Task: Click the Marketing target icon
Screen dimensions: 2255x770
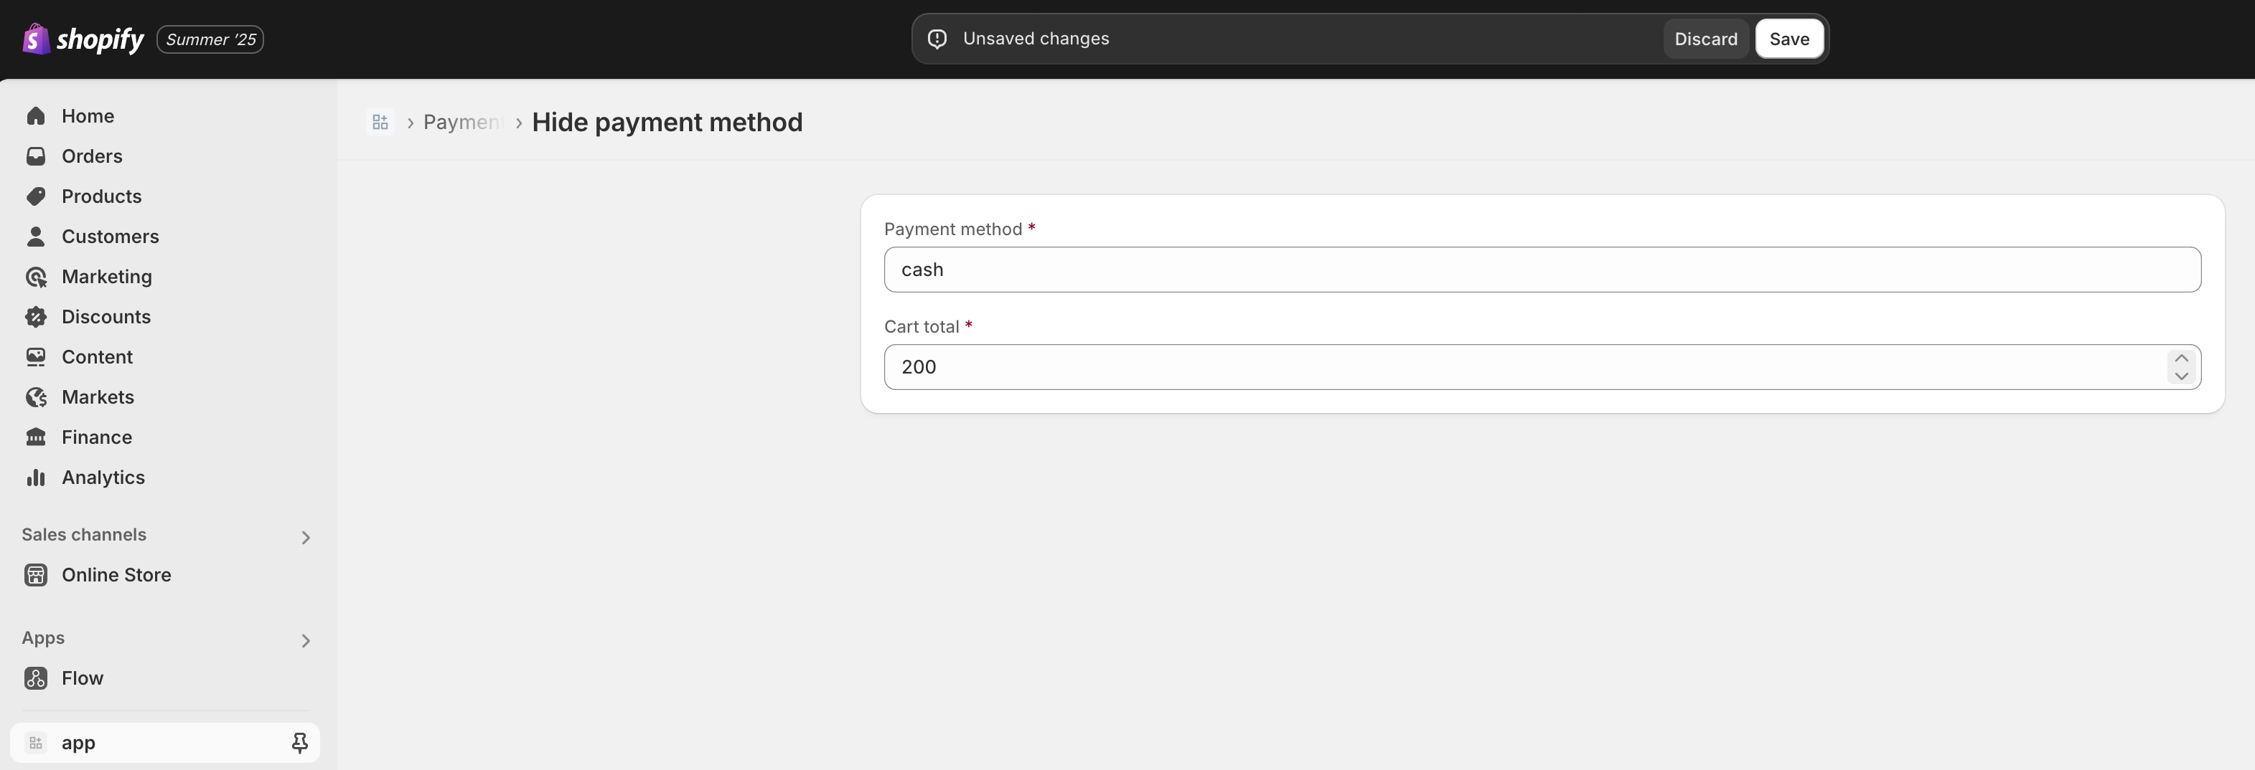Action: (36, 277)
